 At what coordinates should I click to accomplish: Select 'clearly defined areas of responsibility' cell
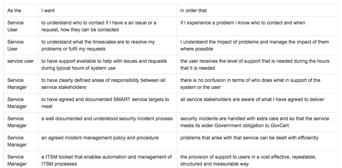coord(107,84)
